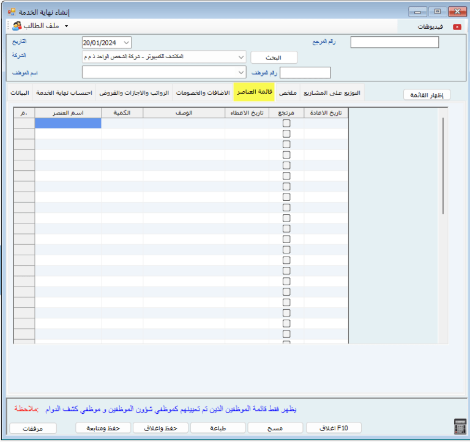
Task: Click the maximize window button
Action: (x=437, y=12)
